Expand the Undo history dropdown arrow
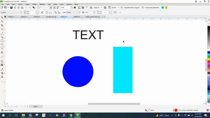The image size is (210, 118). [x=41, y=8]
